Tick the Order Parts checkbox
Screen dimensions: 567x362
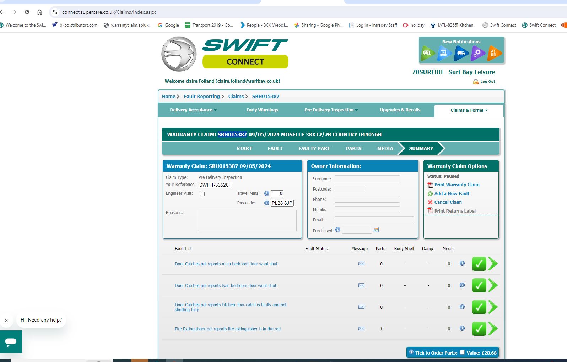coord(462,352)
